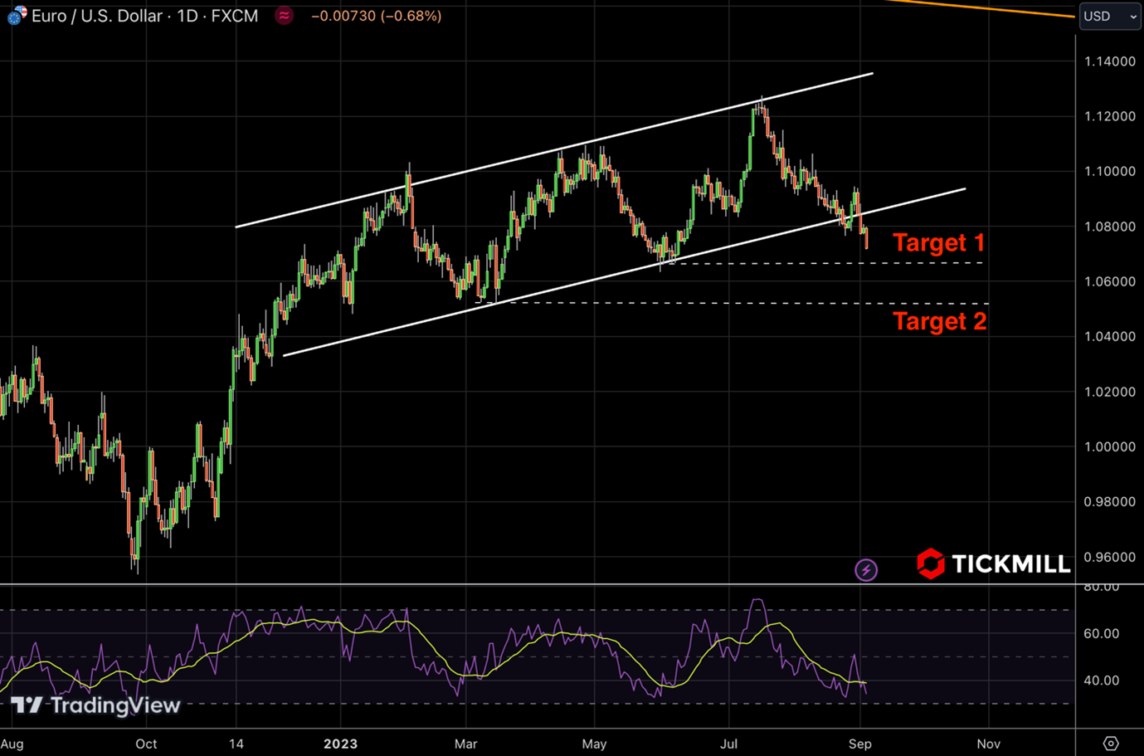
Task: Click the Sep time axis label
Action: (860, 744)
